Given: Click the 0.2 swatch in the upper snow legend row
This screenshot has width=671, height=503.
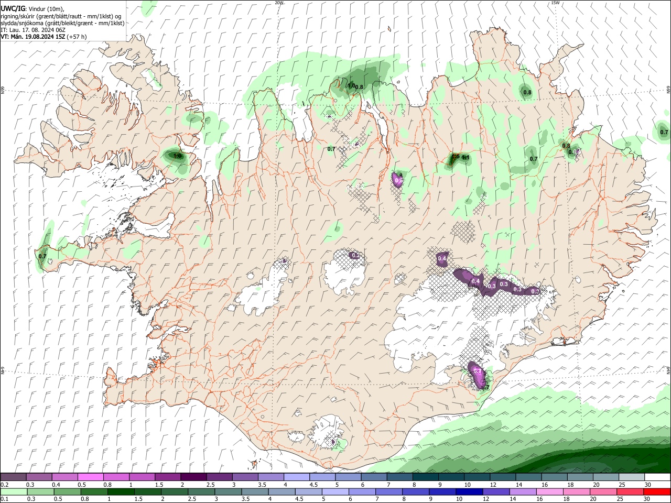Looking at the screenshot, I should (13, 477).
